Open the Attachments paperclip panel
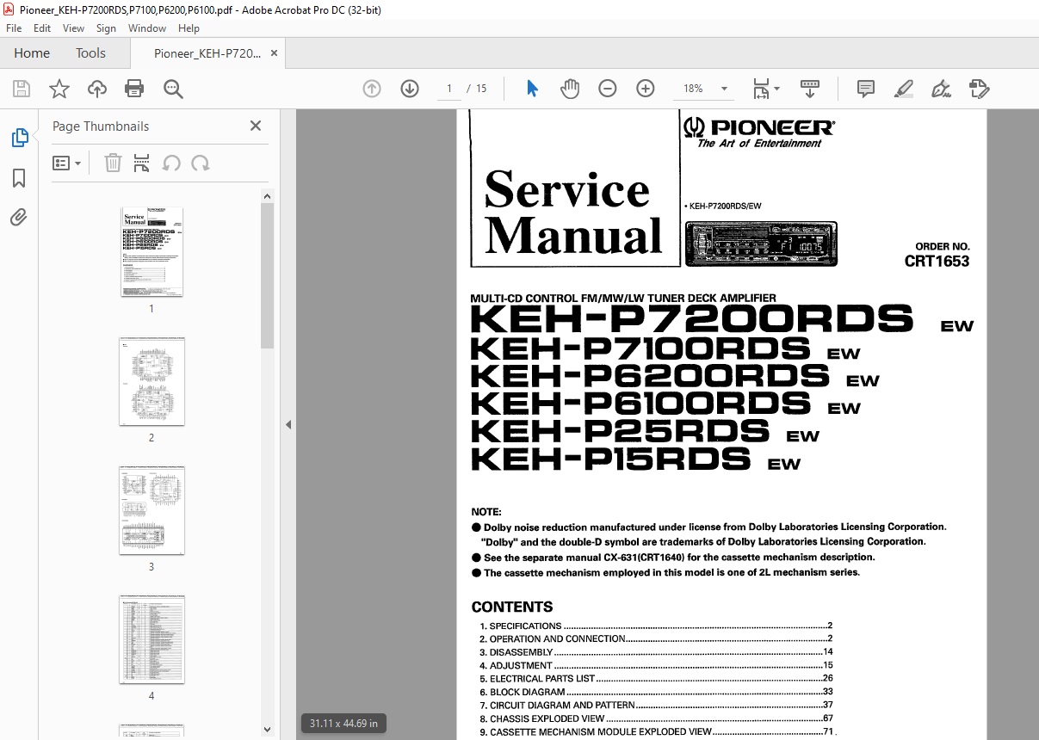 point(19,217)
